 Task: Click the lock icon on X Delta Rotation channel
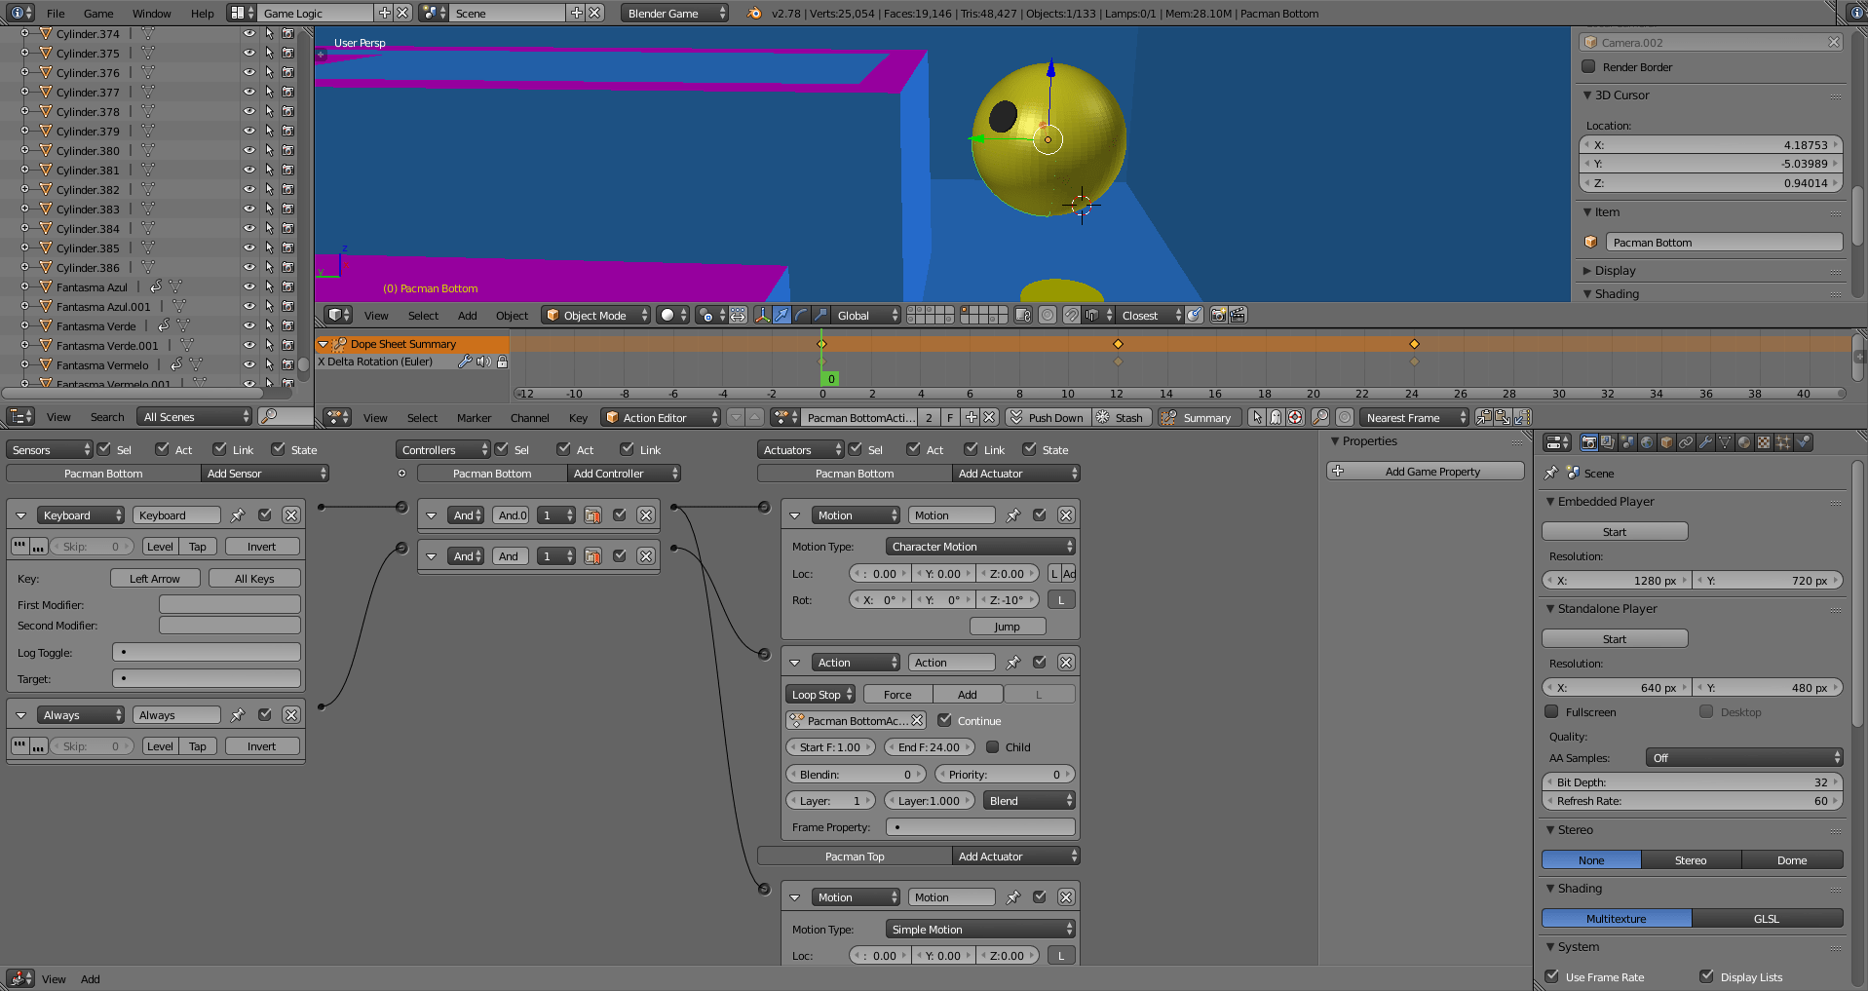pos(502,362)
